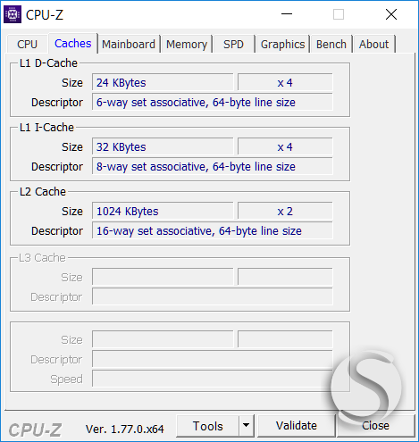Click the L1 I-Cache descriptor field
Image resolution: width=419 pixels, height=442 pixels.
213,166
